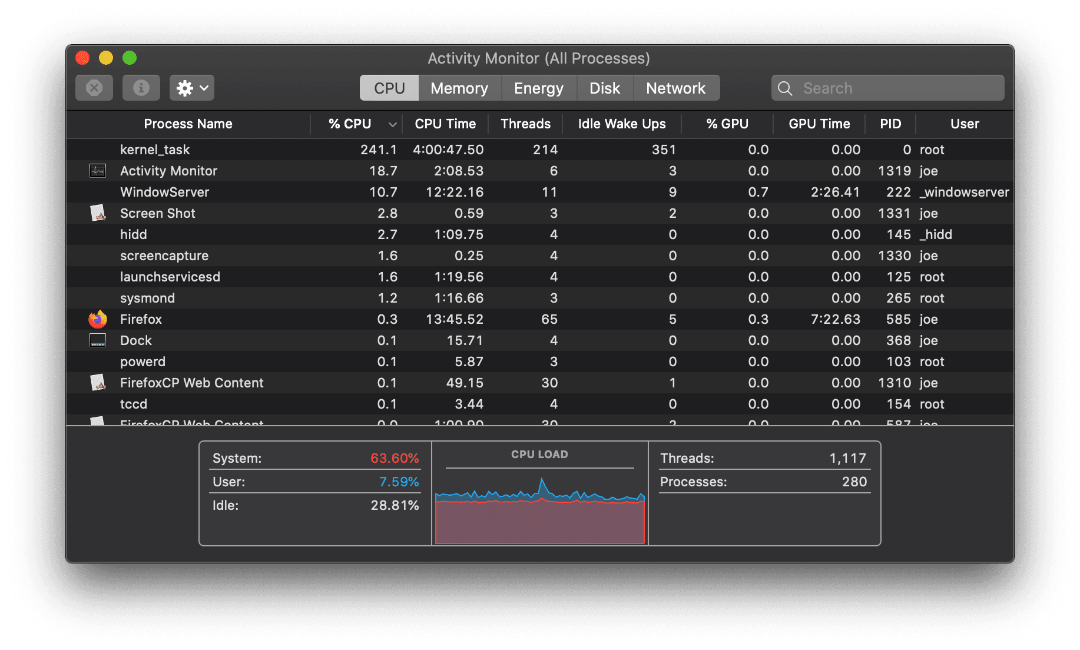Sort by GPU Time column header
Image resolution: width=1080 pixels, height=650 pixels.
(819, 124)
